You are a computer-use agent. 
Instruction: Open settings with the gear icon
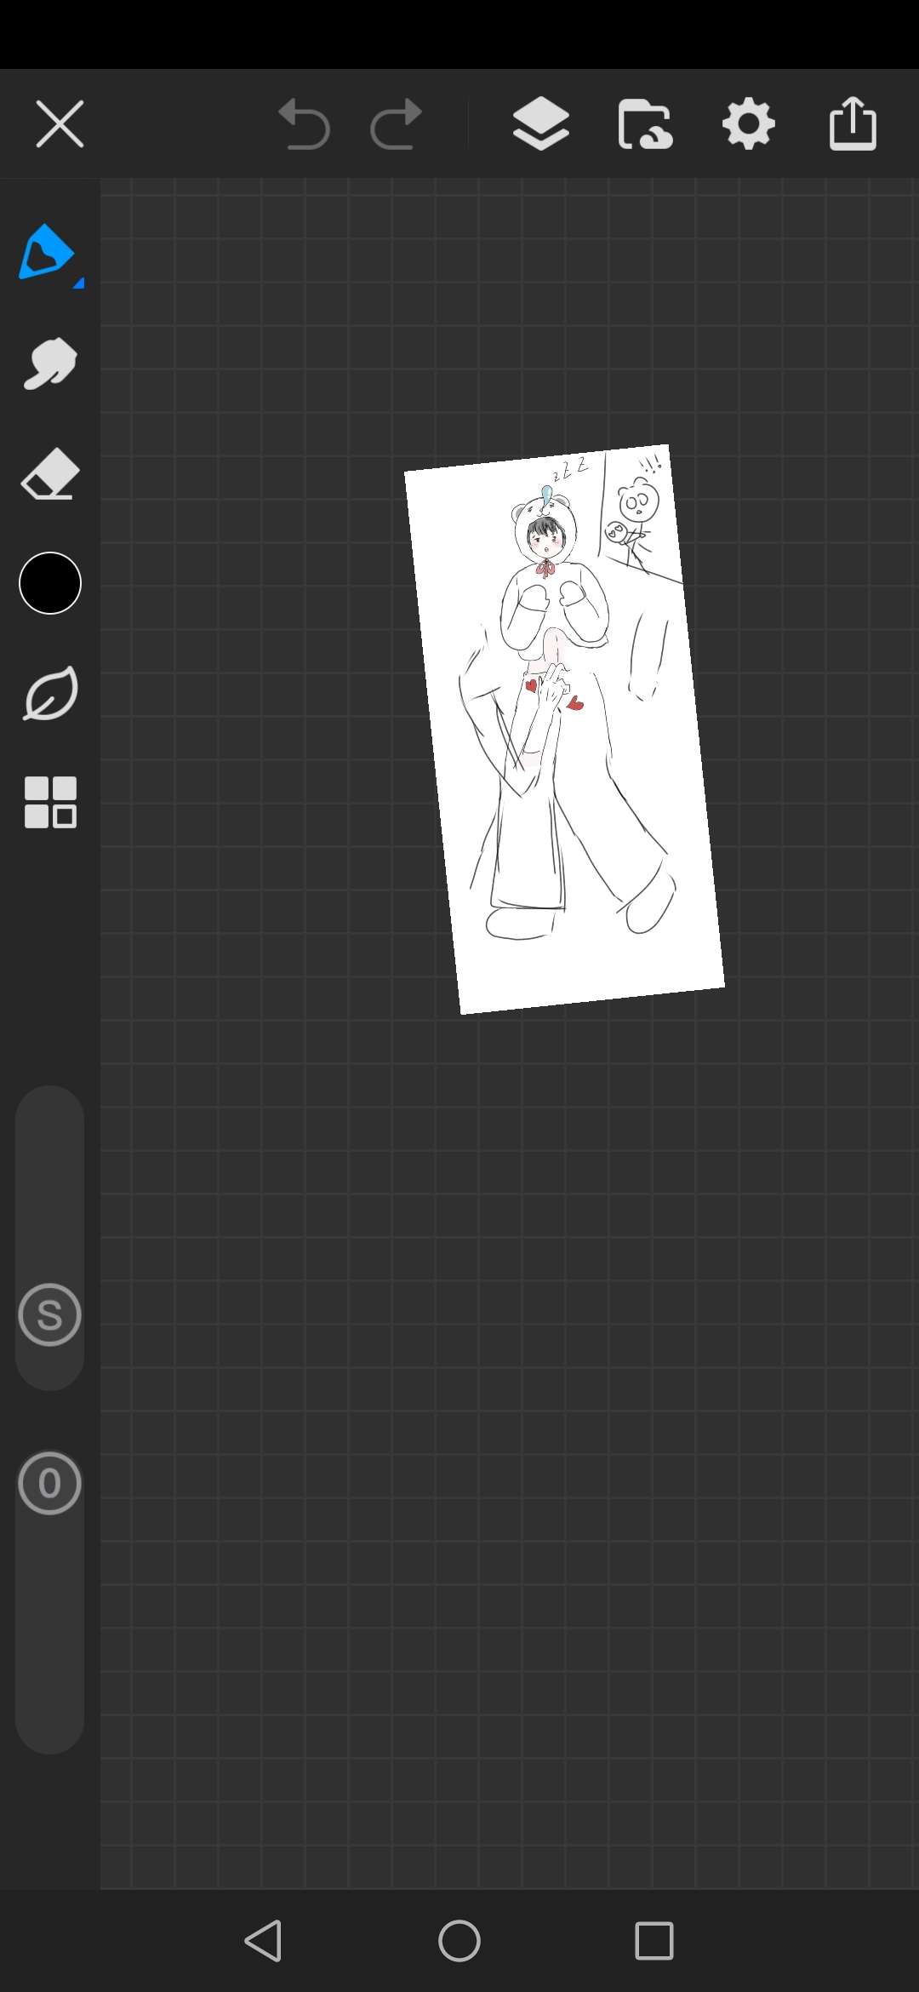coord(749,124)
